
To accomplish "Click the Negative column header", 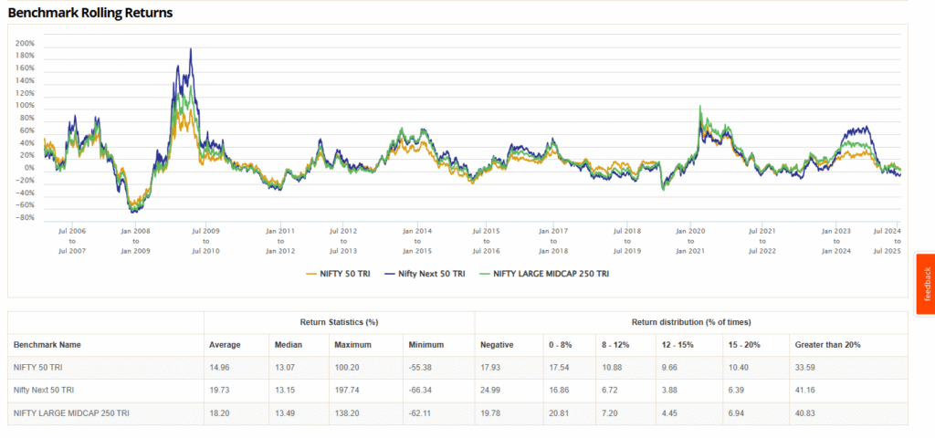I will (497, 344).
